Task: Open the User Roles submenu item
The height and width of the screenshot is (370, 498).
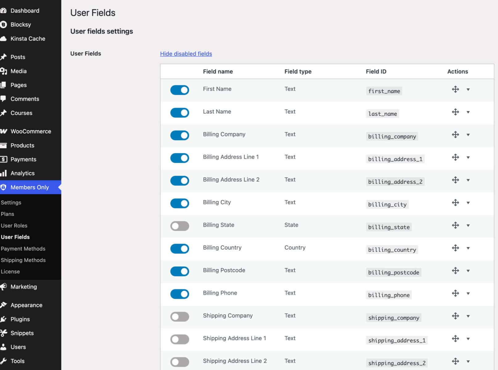Action: (14, 225)
